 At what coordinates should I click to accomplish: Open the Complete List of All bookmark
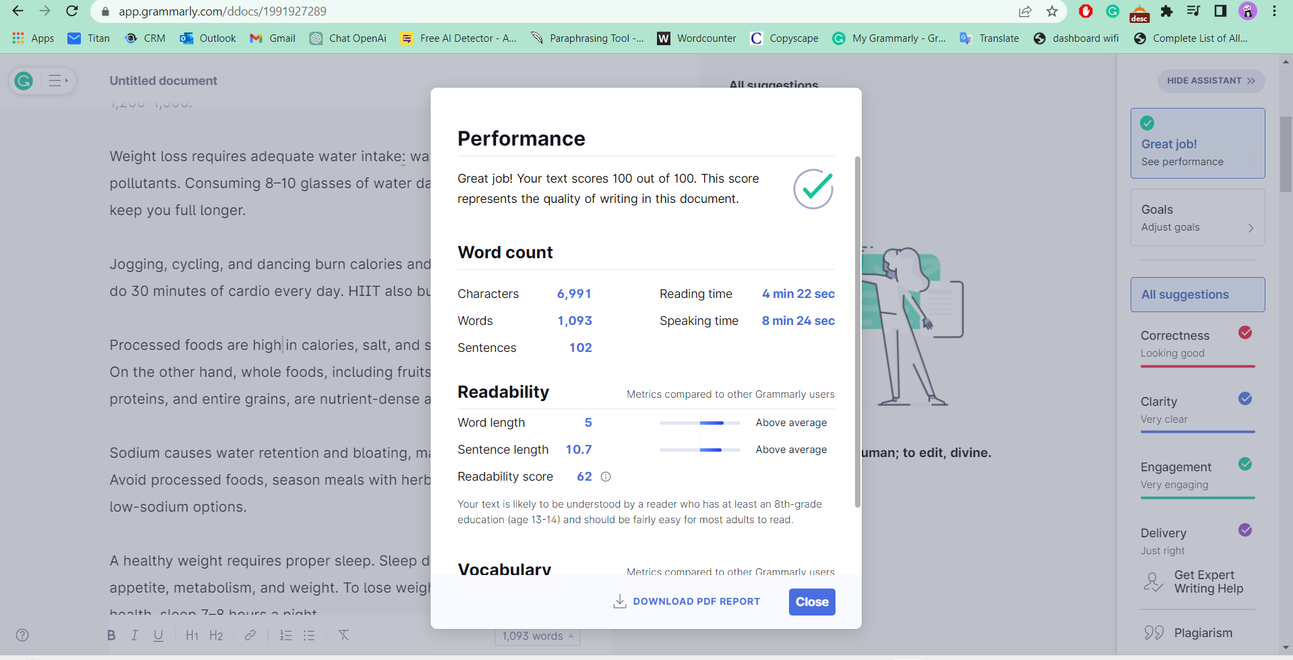pyautogui.click(x=1191, y=38)
